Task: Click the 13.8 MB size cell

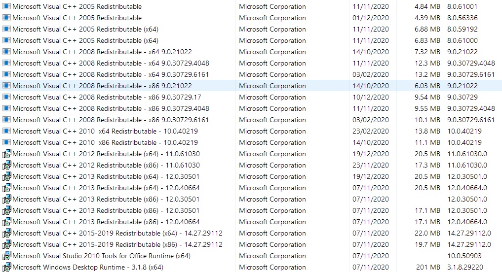Action: click(x=427, y=132)
